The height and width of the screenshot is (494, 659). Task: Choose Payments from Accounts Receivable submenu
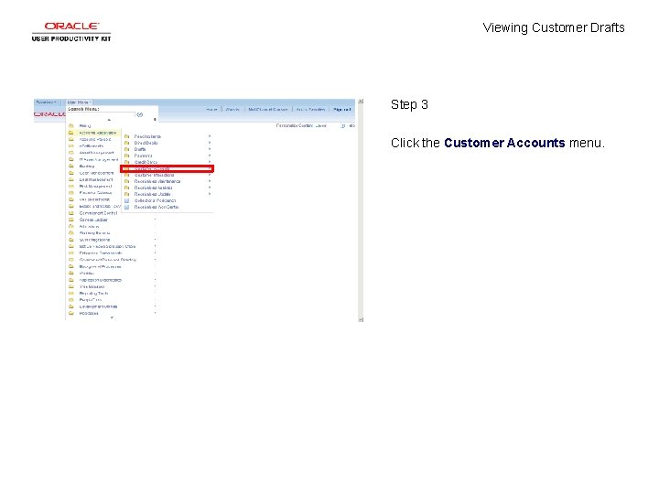click(x=143, y=156)
